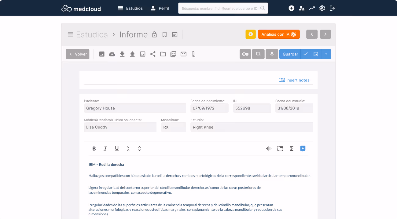
Task: Go to previous report with left arrow
Action: pyautogui.click(x=312, y=34)
